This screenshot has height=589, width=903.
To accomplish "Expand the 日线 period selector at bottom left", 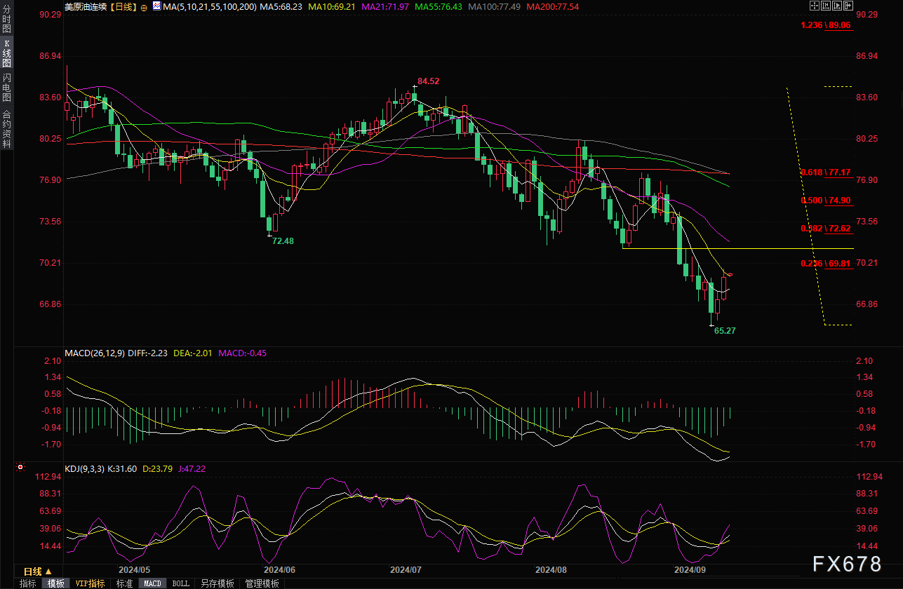I will 38,571.
